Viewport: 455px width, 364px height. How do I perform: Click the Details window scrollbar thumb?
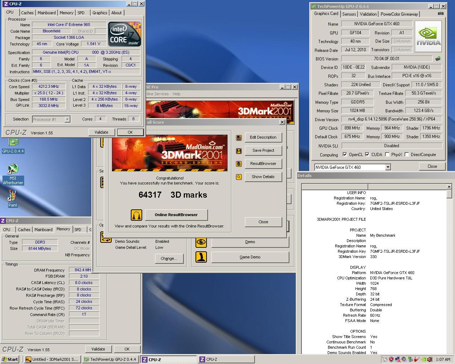449,194
